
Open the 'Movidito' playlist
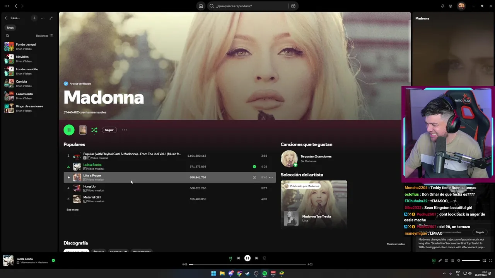[x=29, y=59]
